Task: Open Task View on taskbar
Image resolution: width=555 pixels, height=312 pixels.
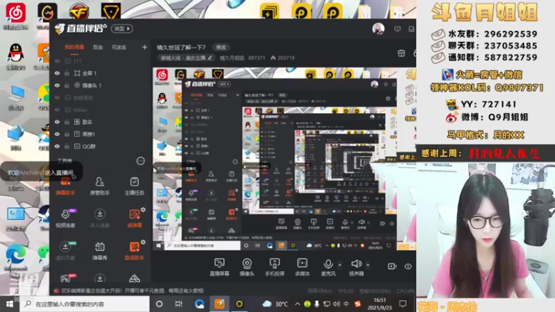Action: [x=179, y=304]
